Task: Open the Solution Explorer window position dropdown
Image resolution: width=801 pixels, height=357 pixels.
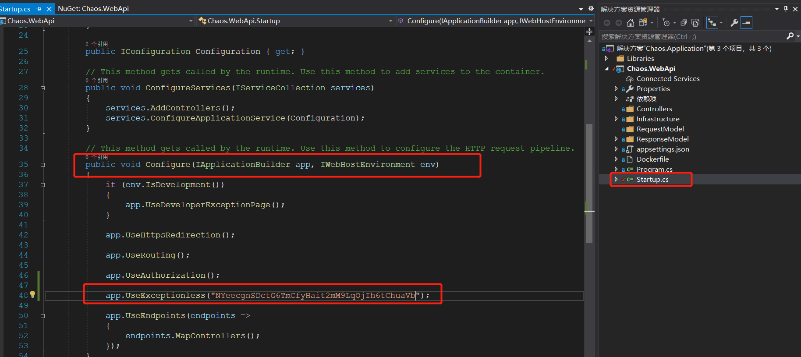Action: (x=777, y=9)
